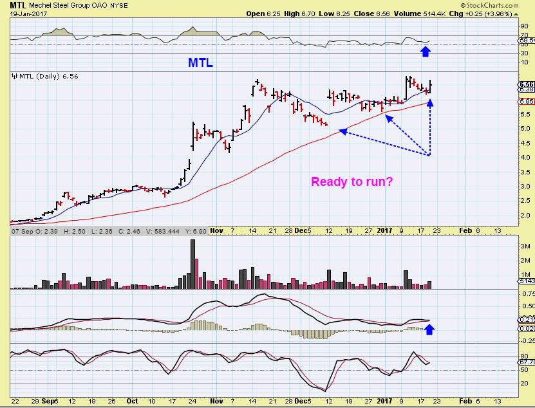Screen dimensions: 535x408
Task: Click the 3.0 price axis label
Action: coord(525,186)
